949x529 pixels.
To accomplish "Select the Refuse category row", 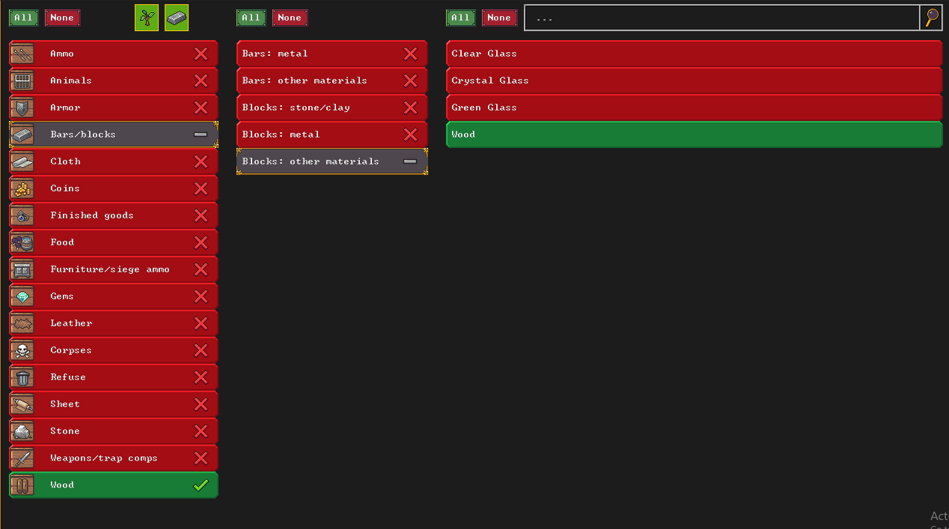I will click(114, 377).
